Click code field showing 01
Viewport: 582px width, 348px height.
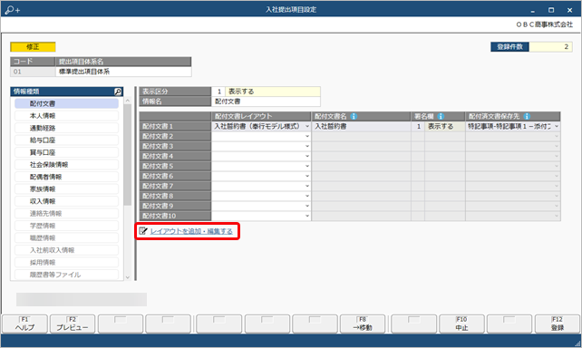33,72
